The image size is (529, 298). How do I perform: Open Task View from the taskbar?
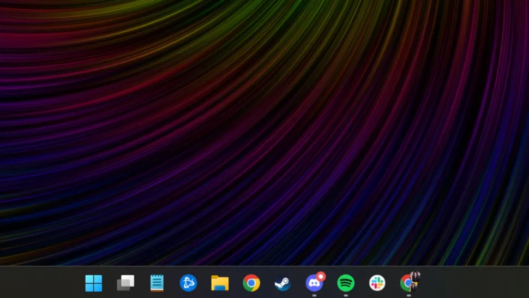[x=125, y=283]
